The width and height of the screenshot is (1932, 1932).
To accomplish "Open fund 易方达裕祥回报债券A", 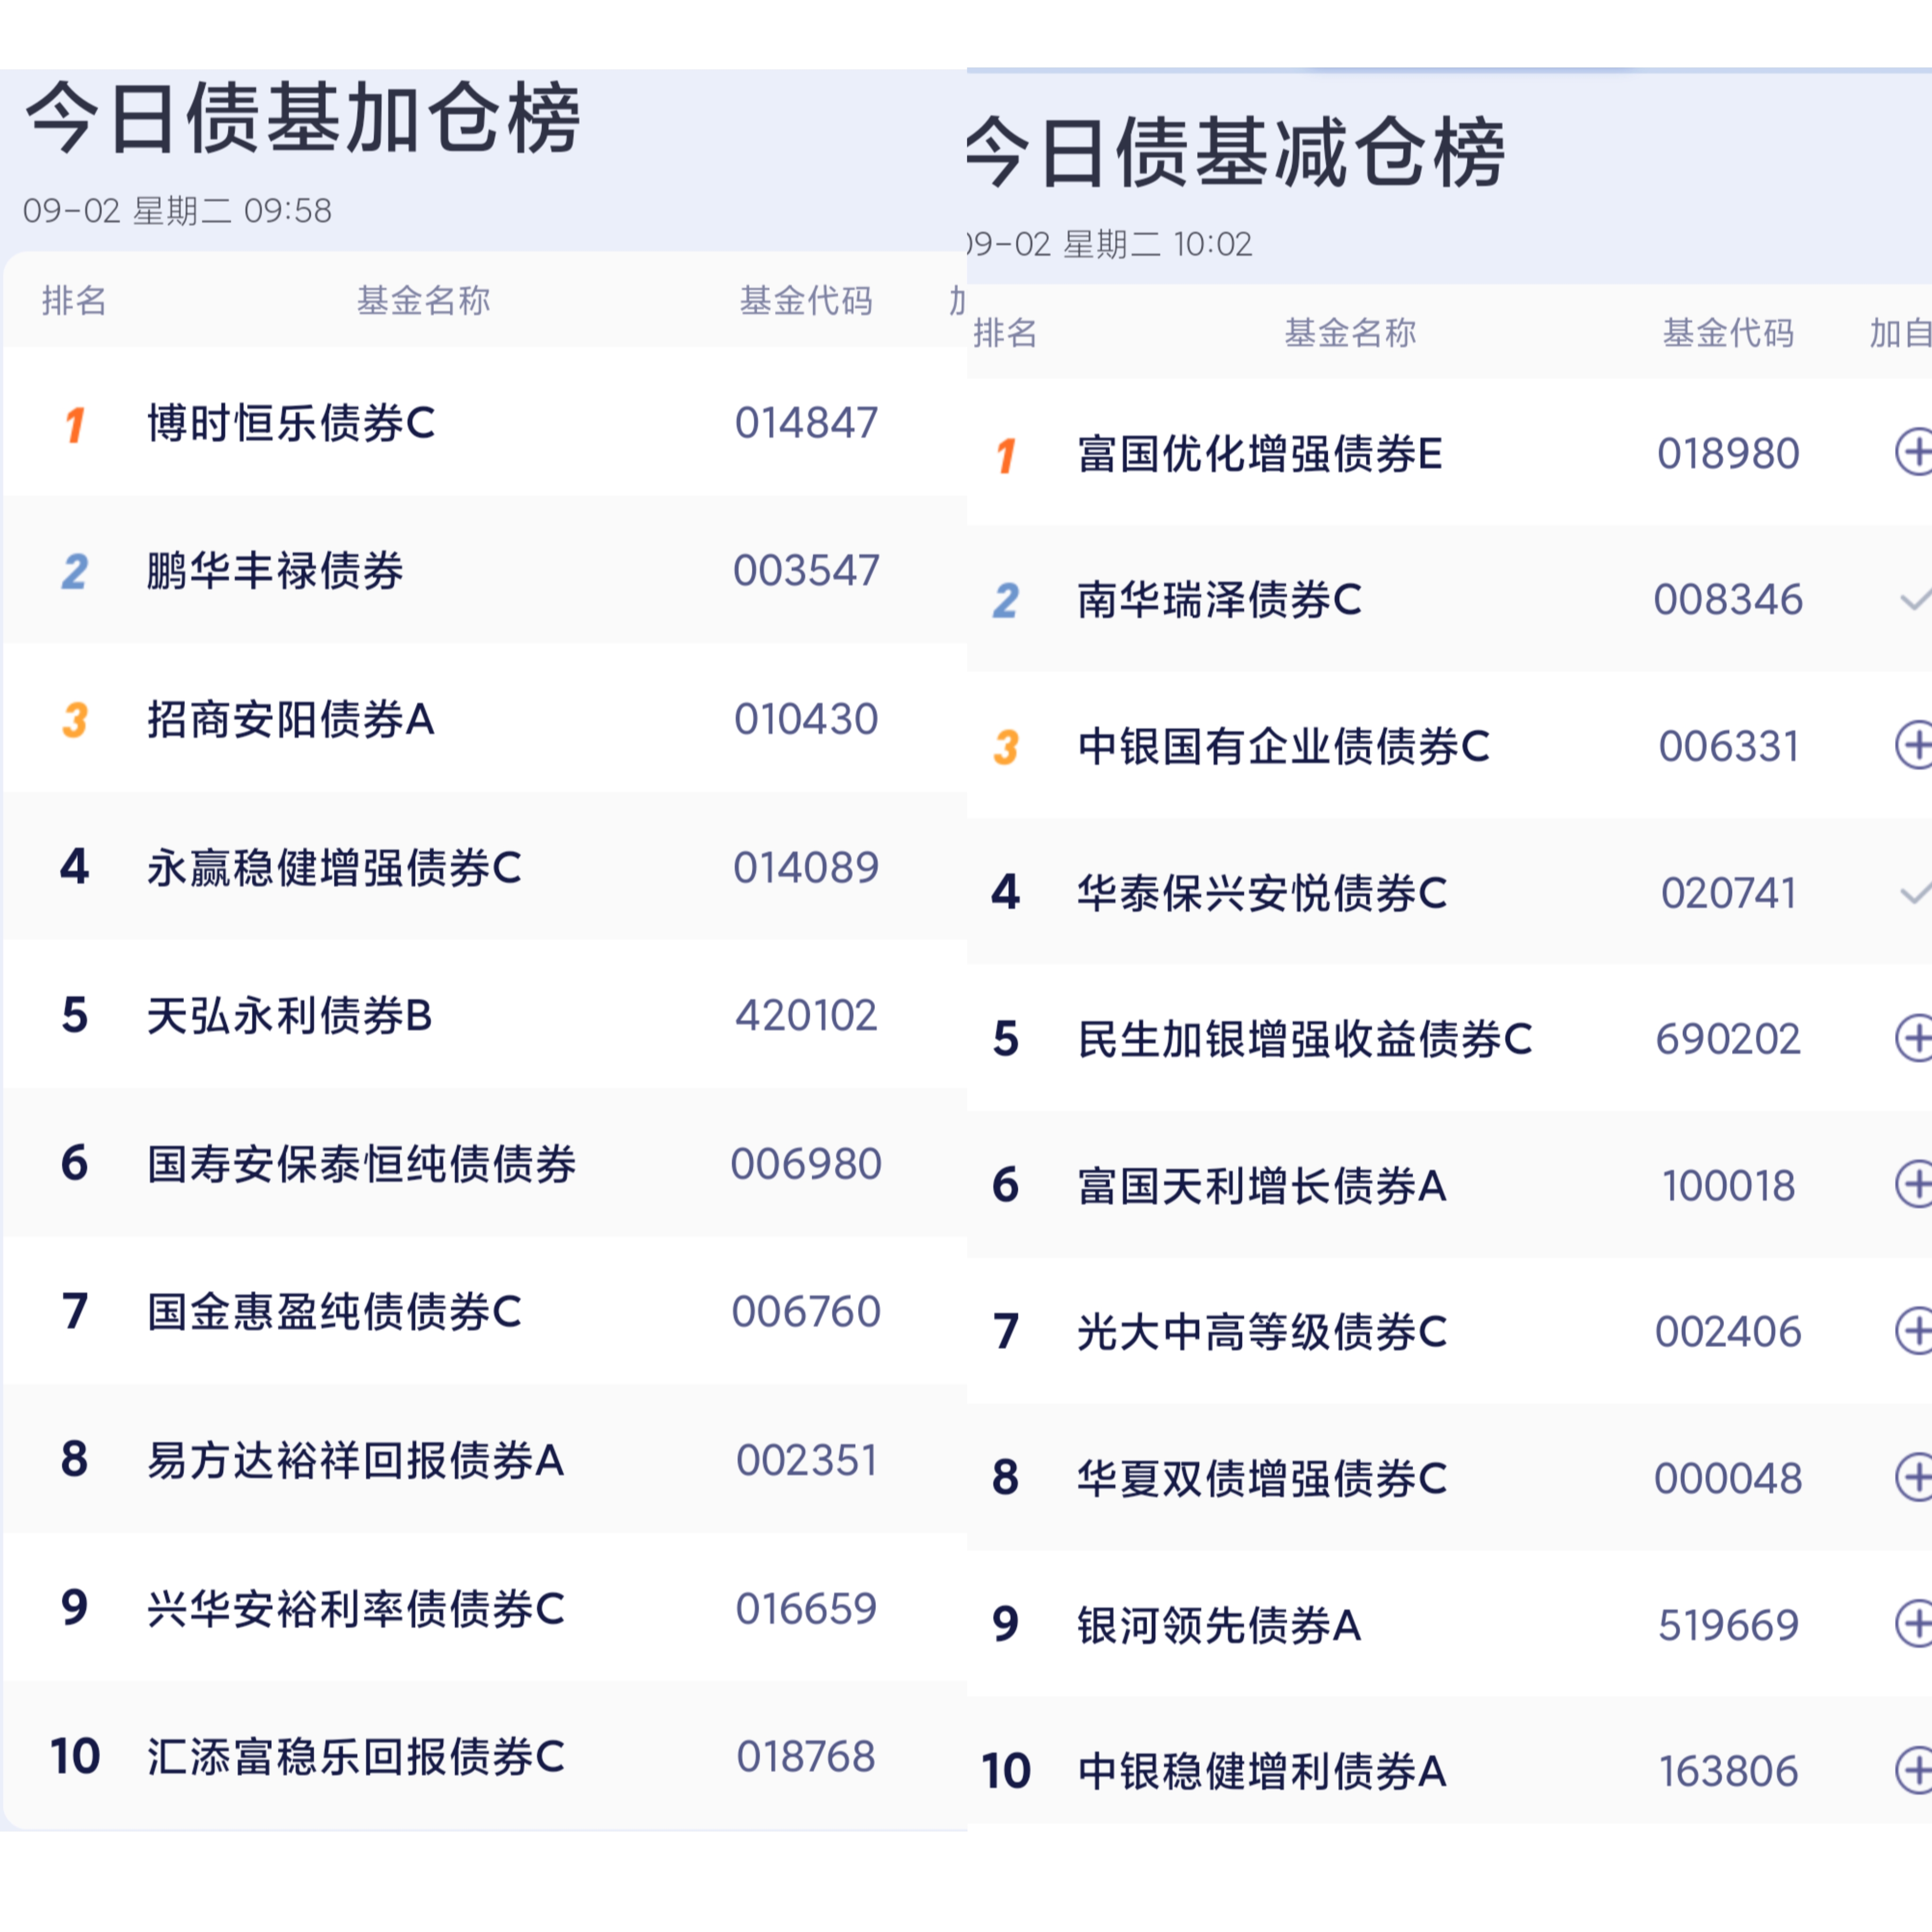I will point(355,1460).
